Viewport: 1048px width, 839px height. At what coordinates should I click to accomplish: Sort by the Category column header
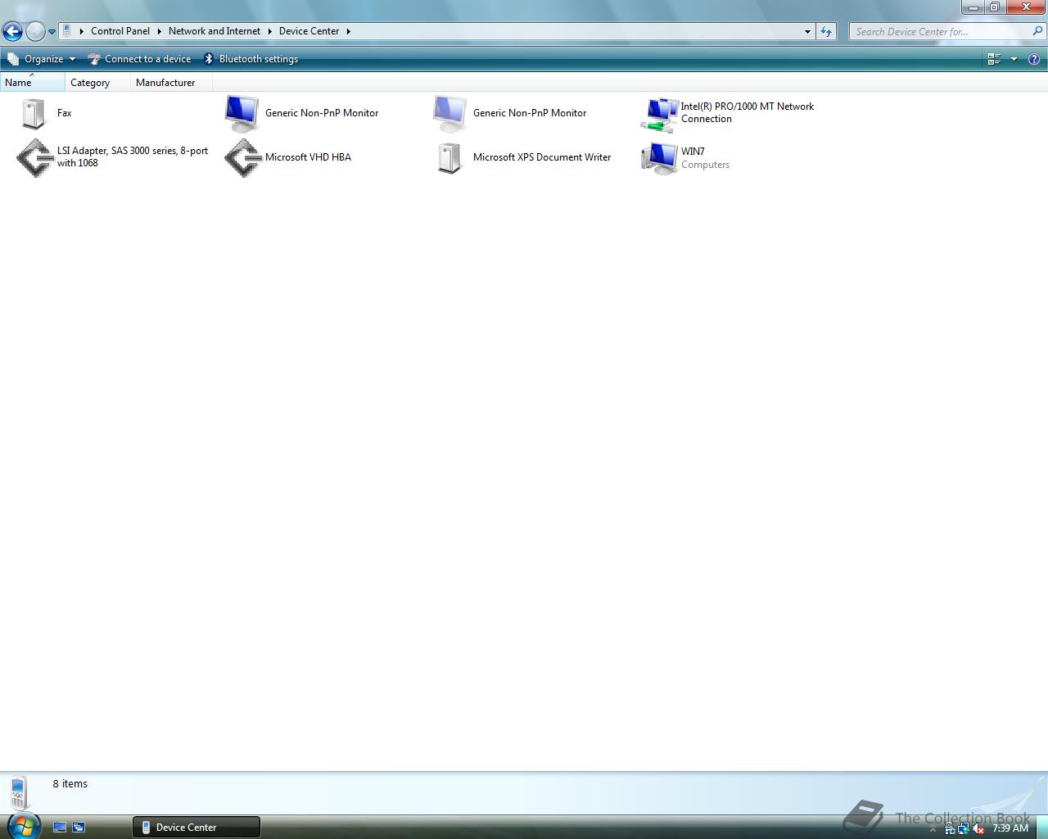97,83
